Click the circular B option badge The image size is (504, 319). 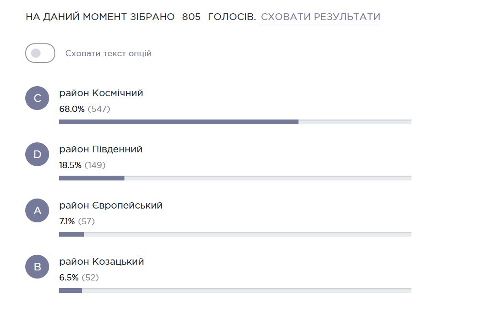[x=37, y=267]
